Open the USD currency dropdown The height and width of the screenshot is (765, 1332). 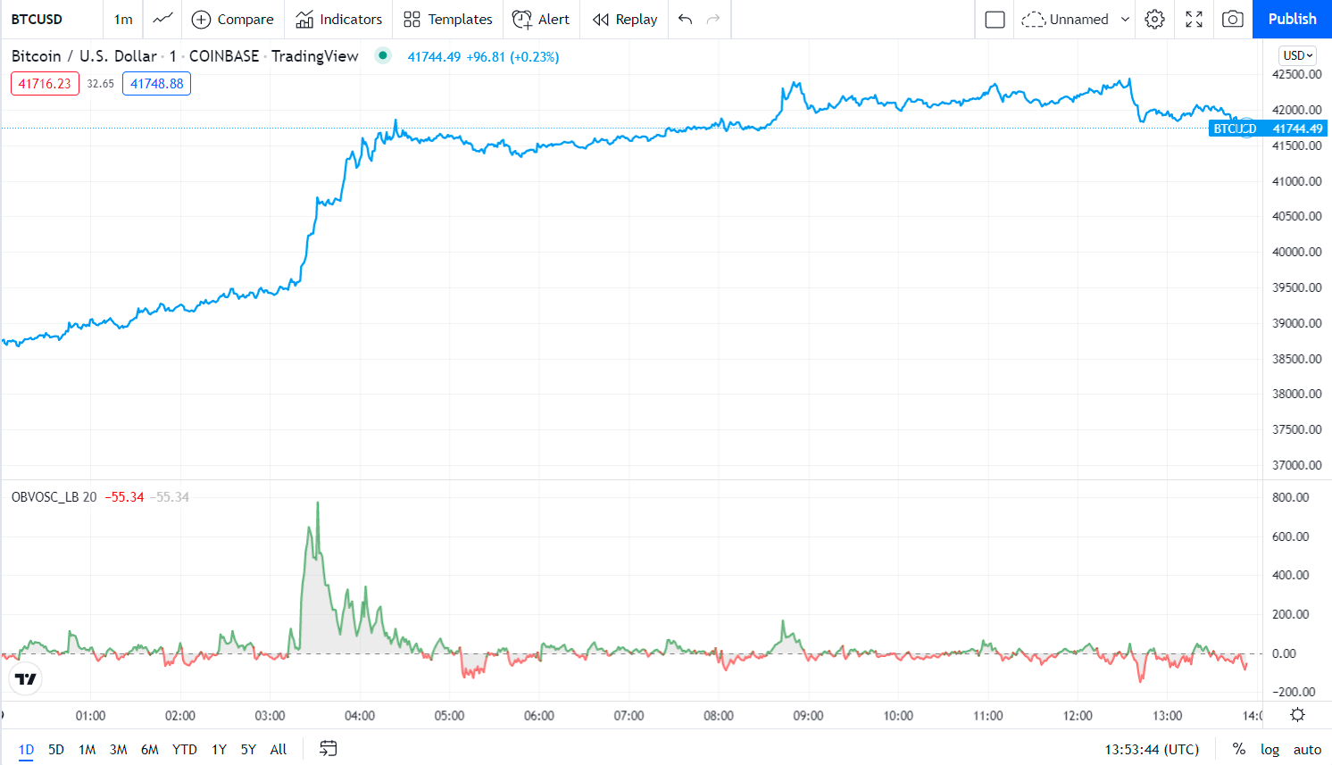click(1297, 55)
